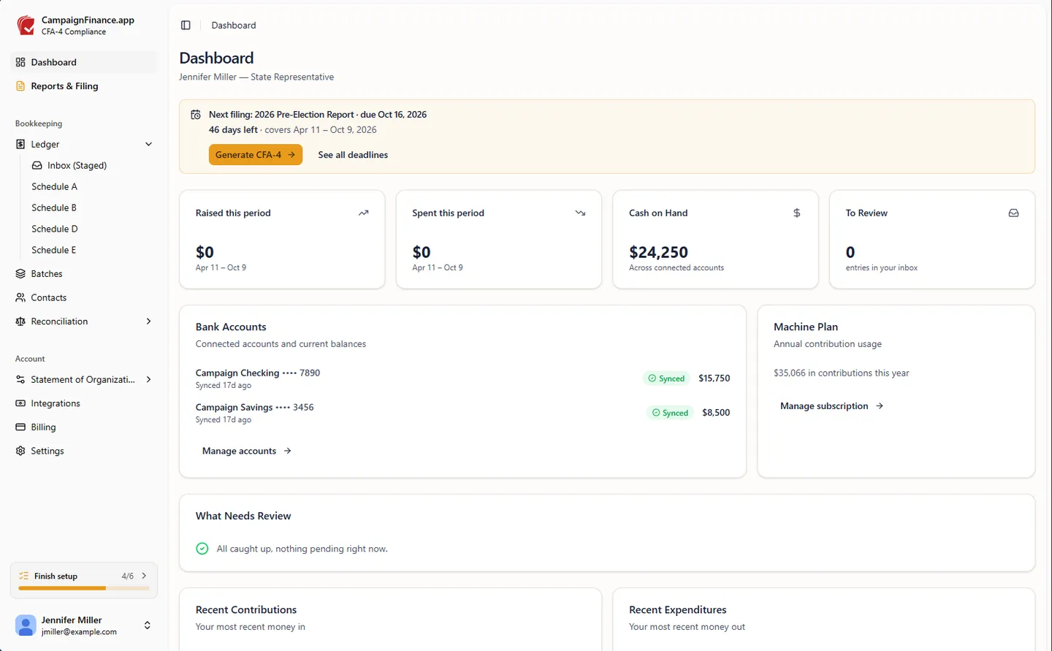
Task: Click the Reconciliation scales icon
Action: (20, 321)
